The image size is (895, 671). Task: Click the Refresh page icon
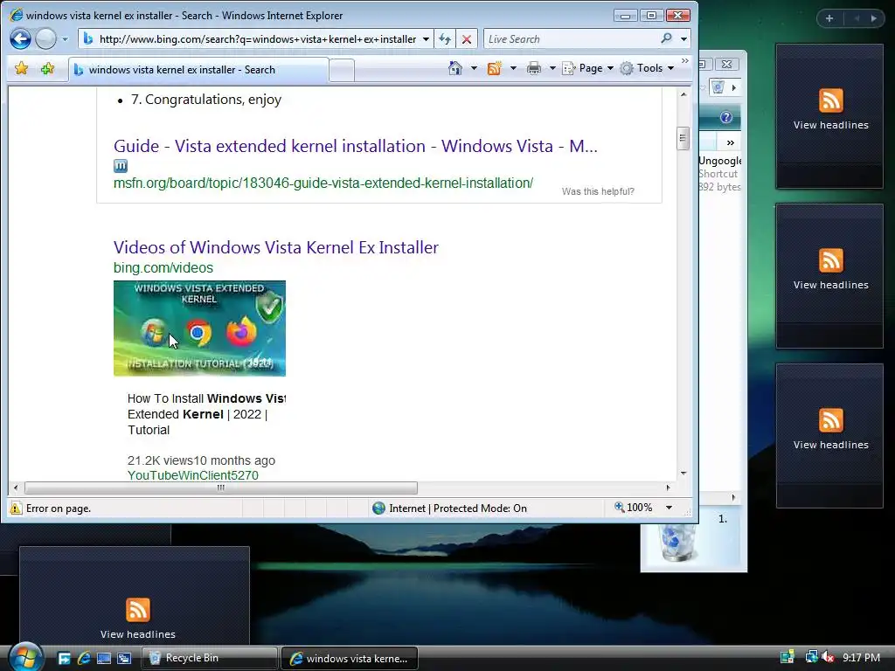pyautogui.click(x=445, y=39)
